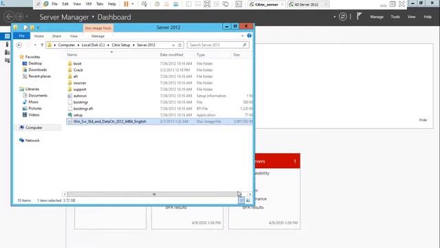This screenshot has height=248, width=440.
Task: Select the sources folder
Action: [x=80, y=83]
